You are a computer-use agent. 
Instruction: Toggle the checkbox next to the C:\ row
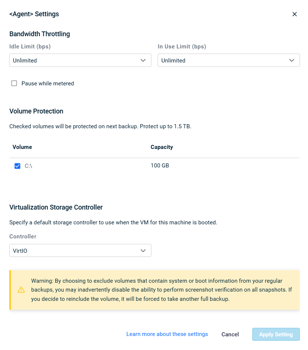click(17, 166)
